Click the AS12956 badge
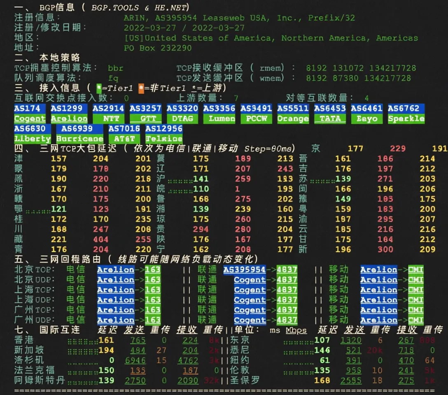The image size is (448, 395). click(x=164, y=129)
